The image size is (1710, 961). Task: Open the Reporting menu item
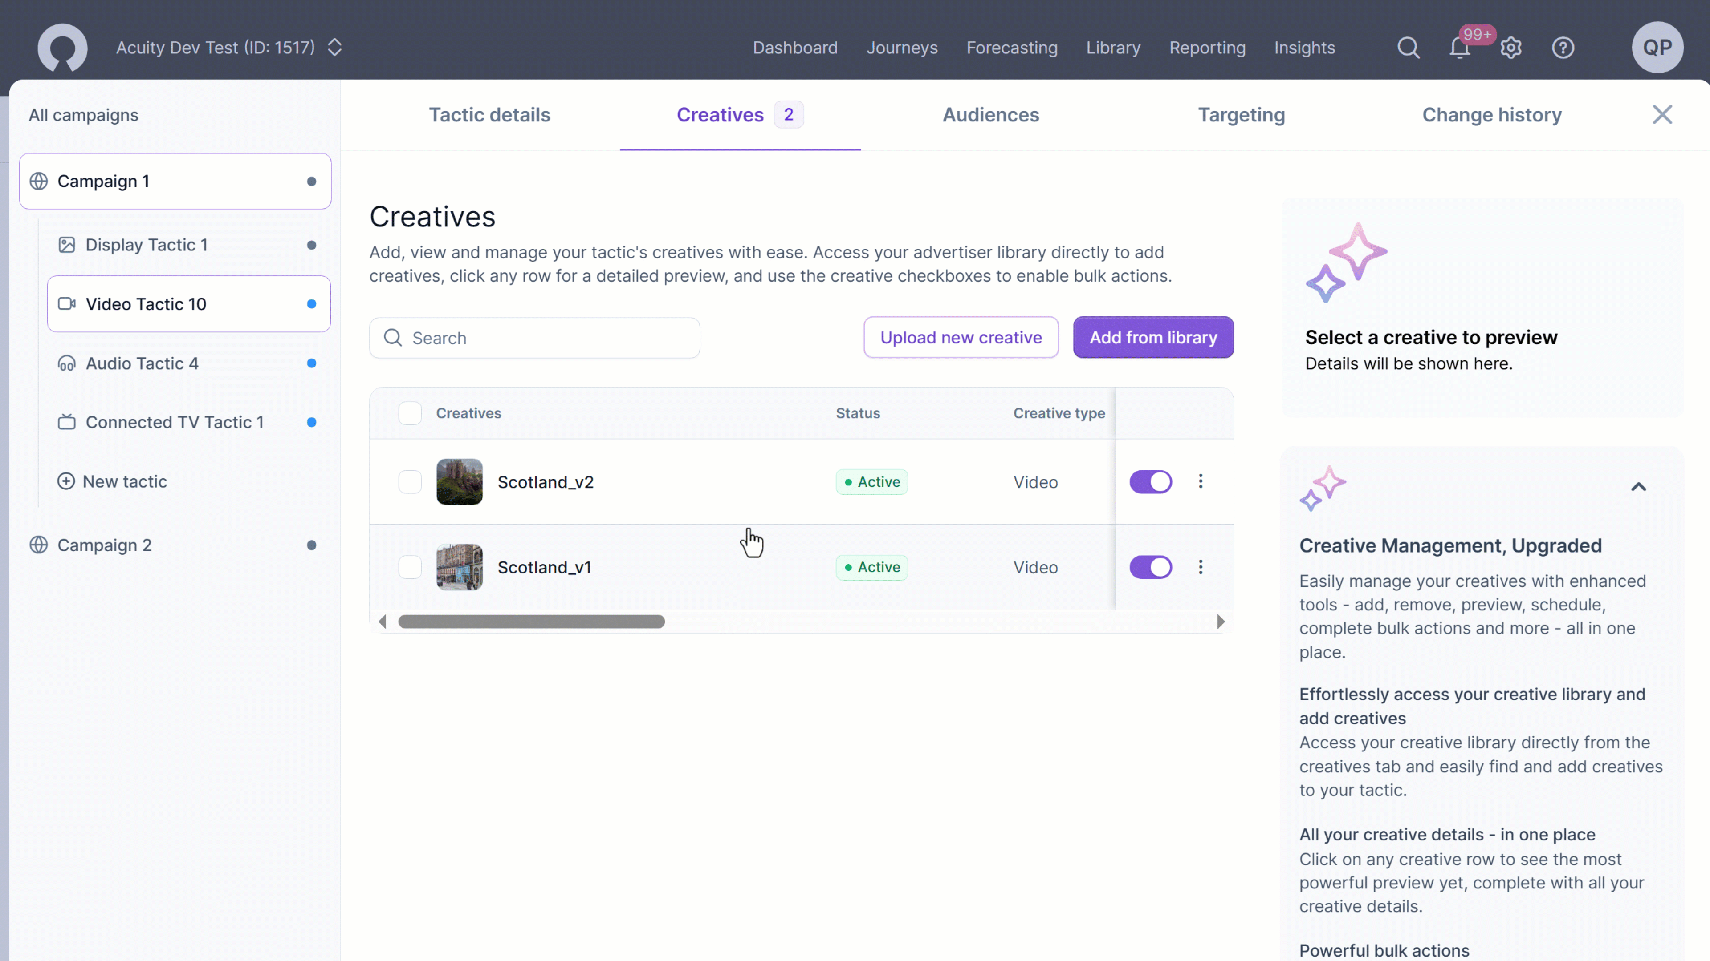click(x=1207, y=48)
